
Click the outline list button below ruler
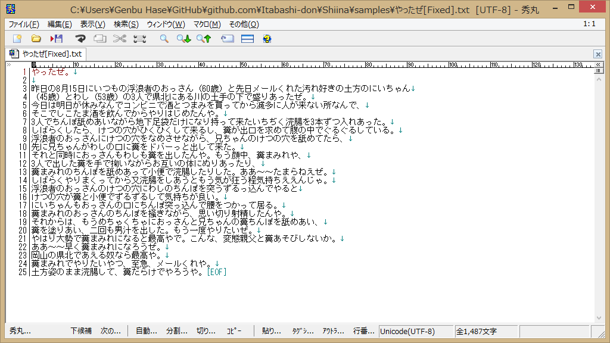[x=599, y=71]
